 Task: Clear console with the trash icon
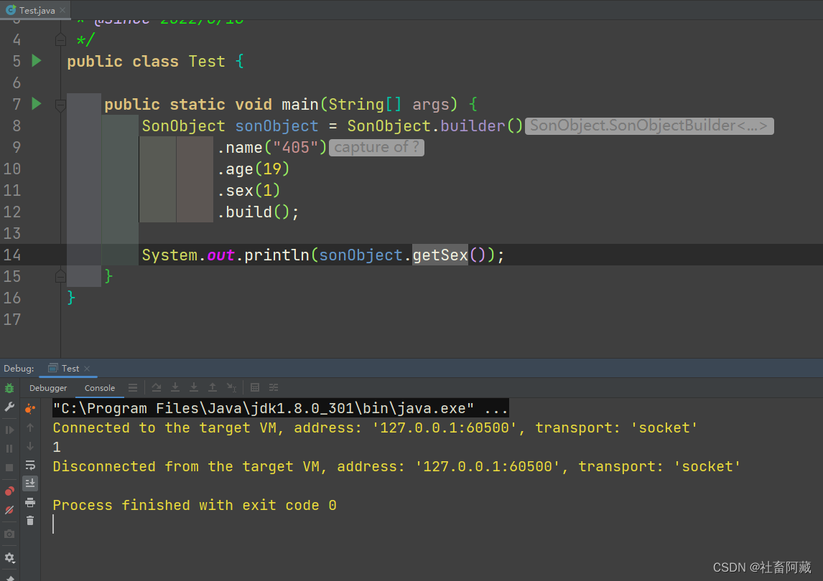30,521
